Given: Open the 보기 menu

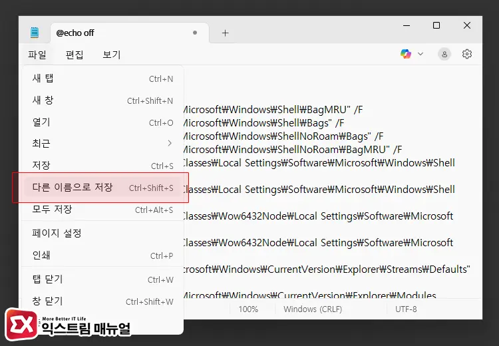Looking at the screenshot, I should (112, 55).
